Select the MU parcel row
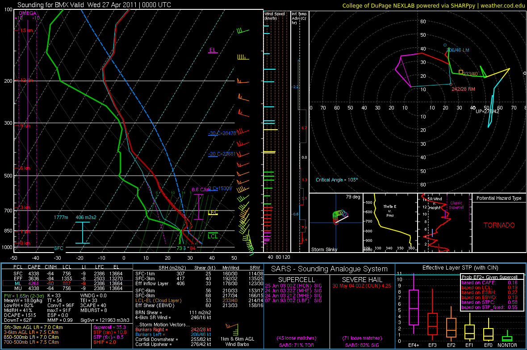This screenshot has height=350, width=527. 68,288
